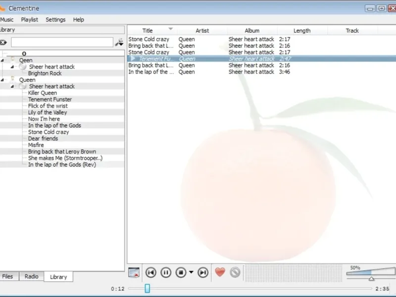Clear the library search with left icon

[x=3, y=43]
